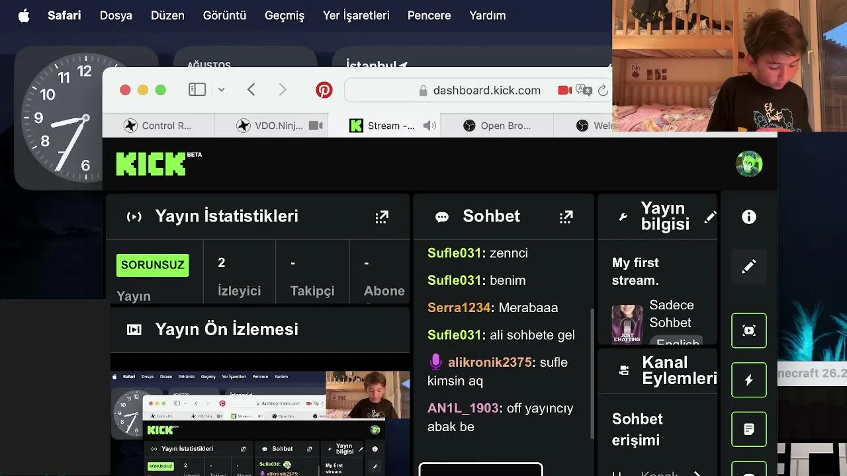Open the Apple menu
The height and width of the screenshot is (476, 847).
(24, 16)
